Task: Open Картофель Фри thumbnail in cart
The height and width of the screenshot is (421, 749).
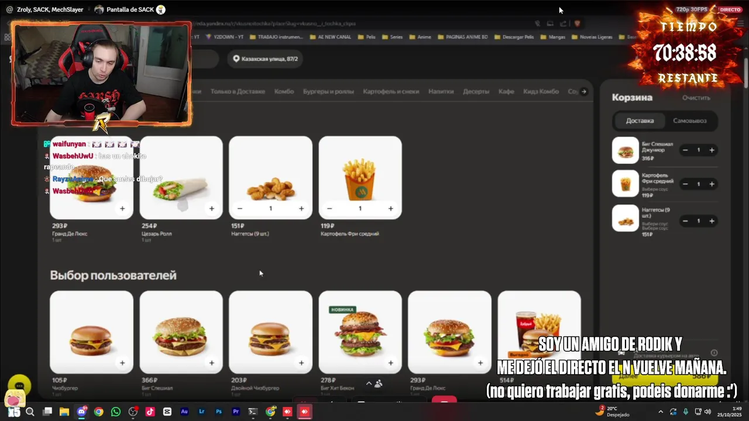Action: (626, 184)
